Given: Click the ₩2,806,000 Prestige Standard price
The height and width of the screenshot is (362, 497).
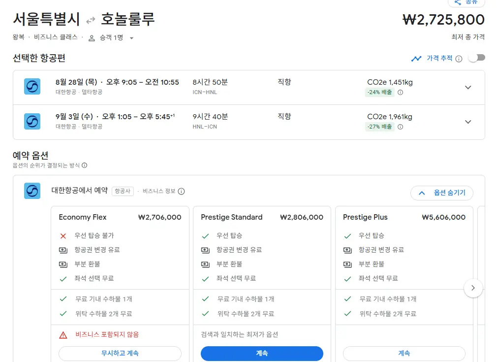Looking at the screenshot, I should click(x=302, y=217).
